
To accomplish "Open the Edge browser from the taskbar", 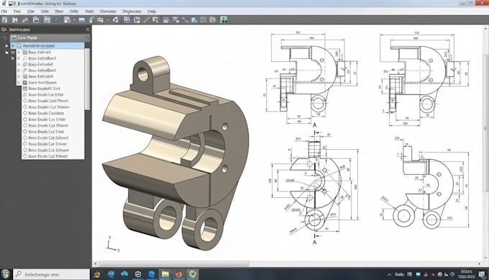I will pyautogui.click(x=152, y=274).
